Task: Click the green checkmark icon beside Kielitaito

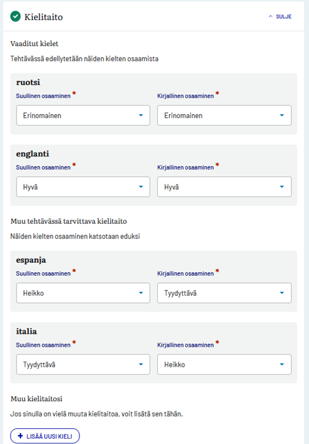Action: 15,16
